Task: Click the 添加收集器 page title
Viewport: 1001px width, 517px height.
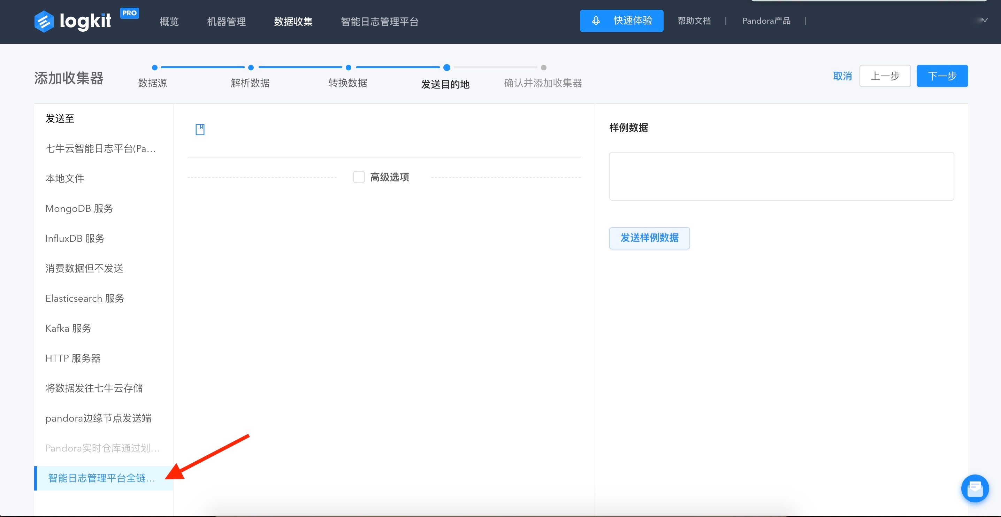Action: (69, 78)
